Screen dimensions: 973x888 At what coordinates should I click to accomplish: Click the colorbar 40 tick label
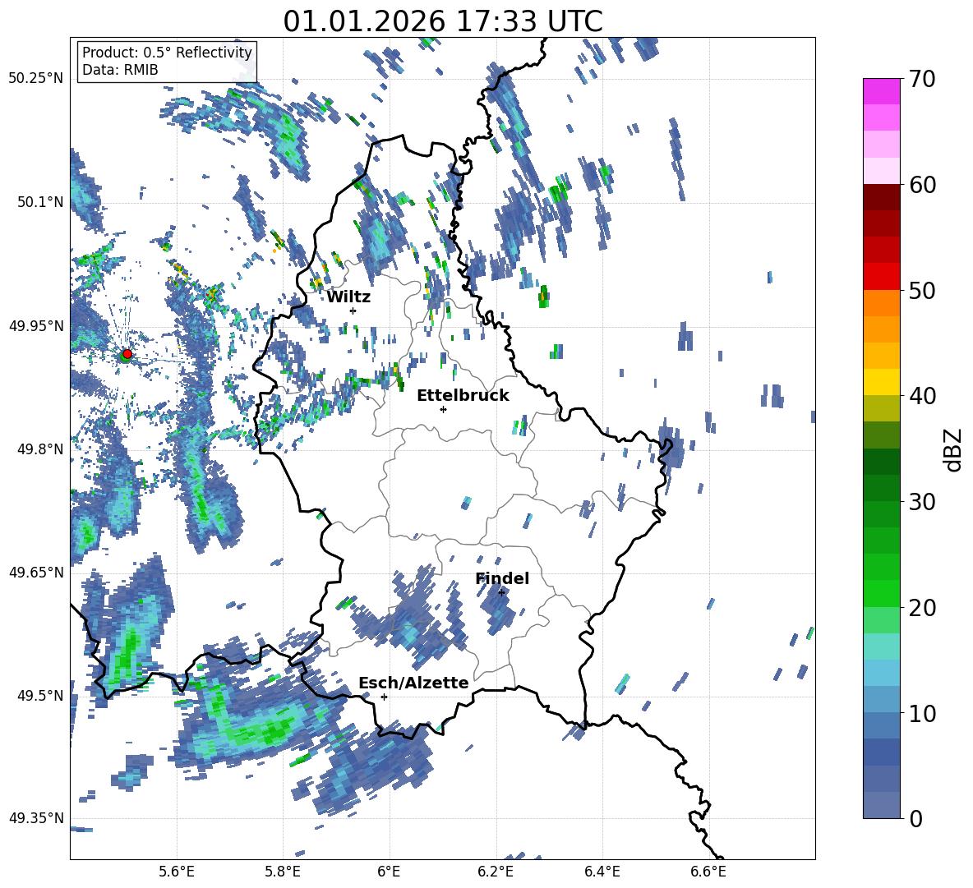[x=922, y=396]
